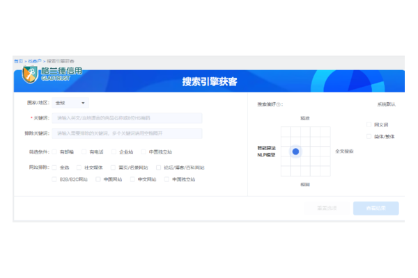
Task: Tick 中国独立站 in the 筛选条件 row
Action: (144, 152)
